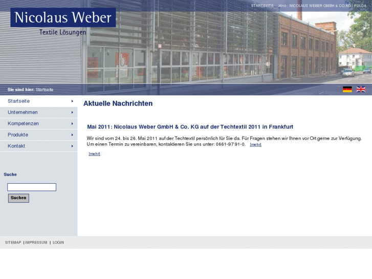Screen dimensions: 372x279
Task: Click the Startseite breadcrumb link
Action: pyautogui.click(x=45, y=90)
